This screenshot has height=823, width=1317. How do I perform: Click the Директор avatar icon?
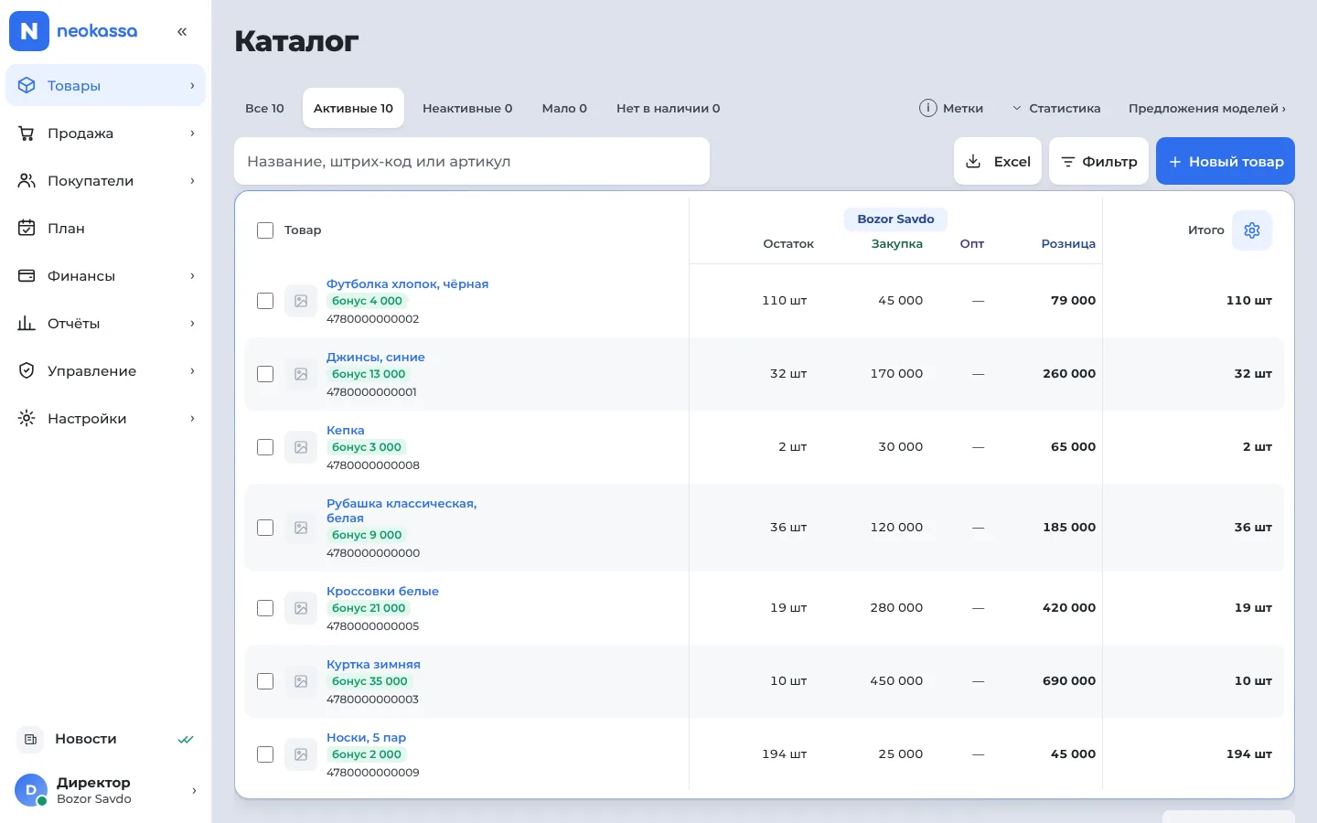point(31,790)
